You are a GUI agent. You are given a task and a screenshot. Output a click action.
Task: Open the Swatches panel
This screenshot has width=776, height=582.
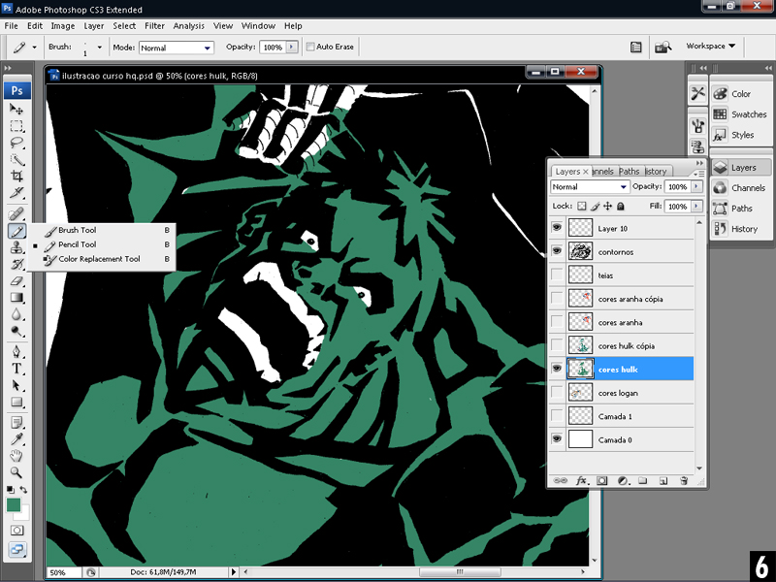(x=748, y=114)
